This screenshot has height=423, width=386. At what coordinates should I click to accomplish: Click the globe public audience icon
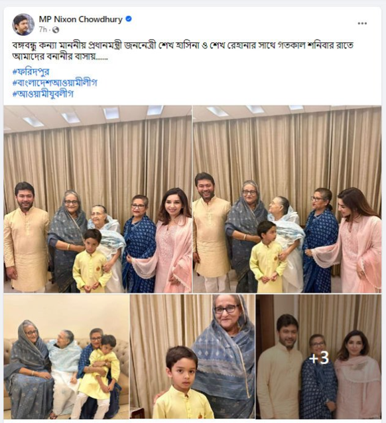tap(56, 30)
